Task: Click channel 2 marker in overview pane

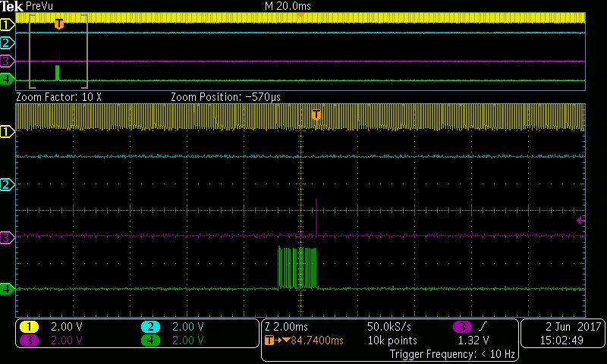Action: coord(7,43)
